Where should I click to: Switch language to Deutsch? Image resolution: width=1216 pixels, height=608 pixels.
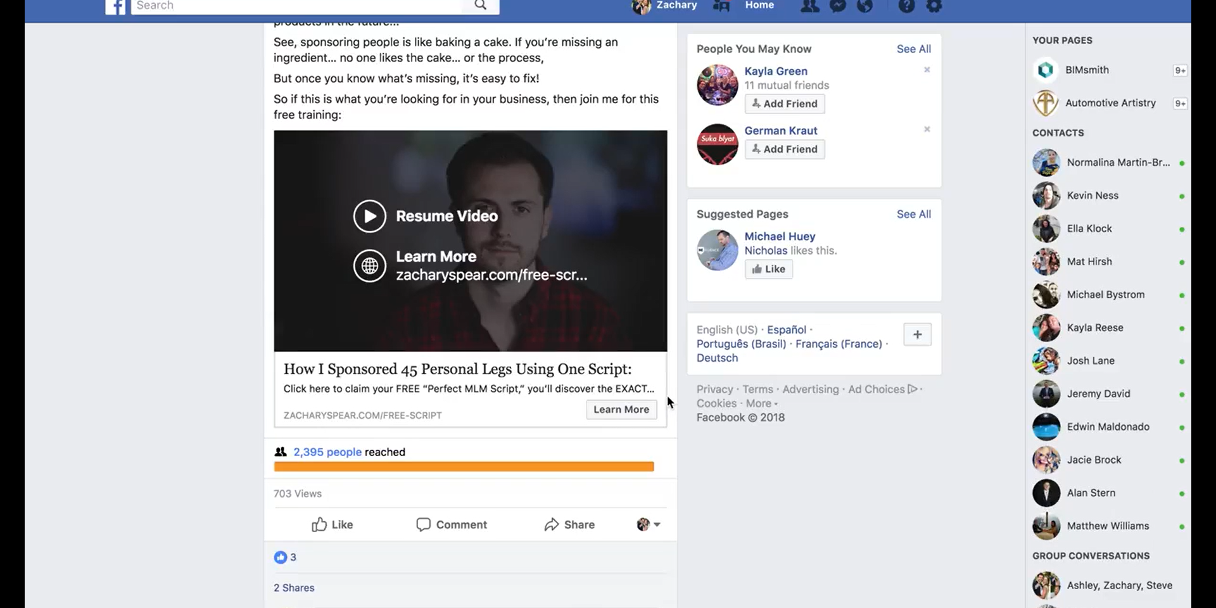[717, 358]
